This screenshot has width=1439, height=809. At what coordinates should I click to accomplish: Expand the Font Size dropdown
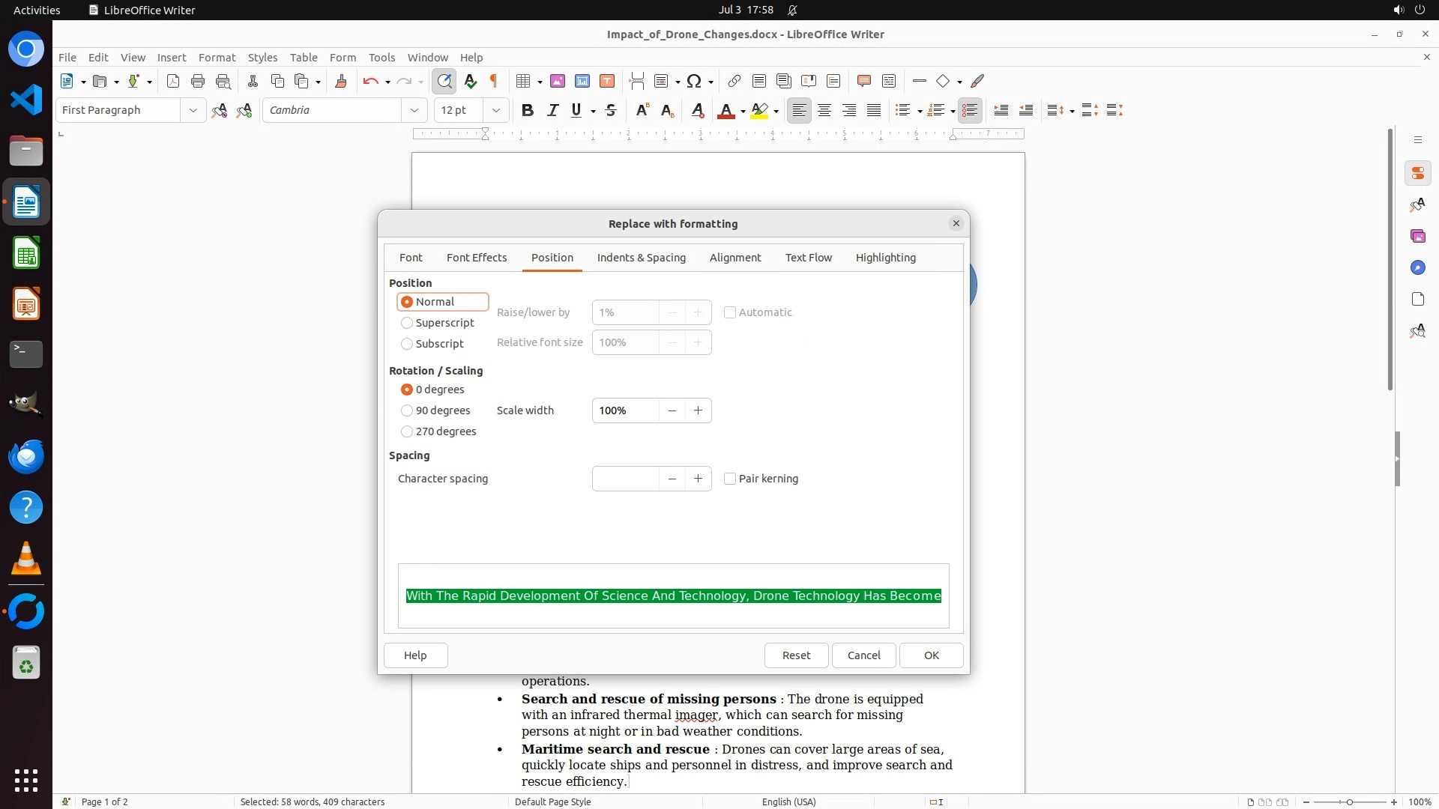(495, 110)
